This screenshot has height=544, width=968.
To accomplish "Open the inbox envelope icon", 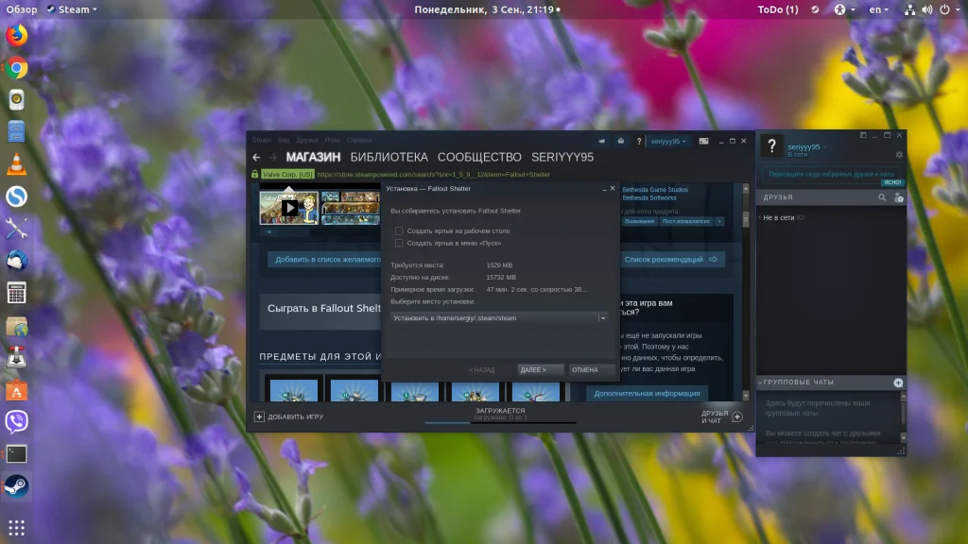I will [620, 142].
